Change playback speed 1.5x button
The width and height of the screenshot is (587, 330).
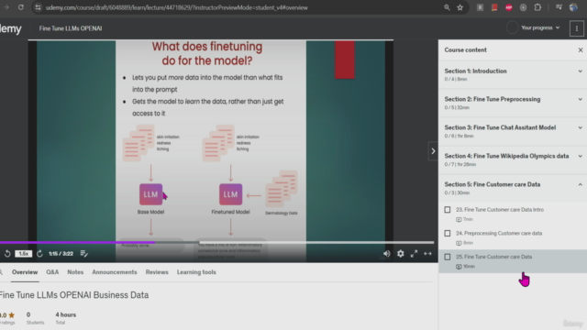(23, 254)
